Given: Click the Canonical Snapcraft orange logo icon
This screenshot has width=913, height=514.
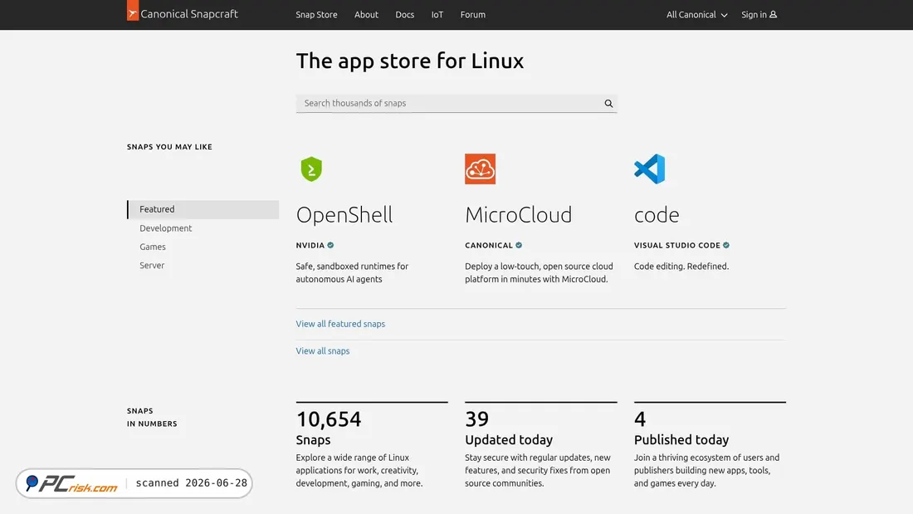Looking at the screenshot, I should [133, 11].
